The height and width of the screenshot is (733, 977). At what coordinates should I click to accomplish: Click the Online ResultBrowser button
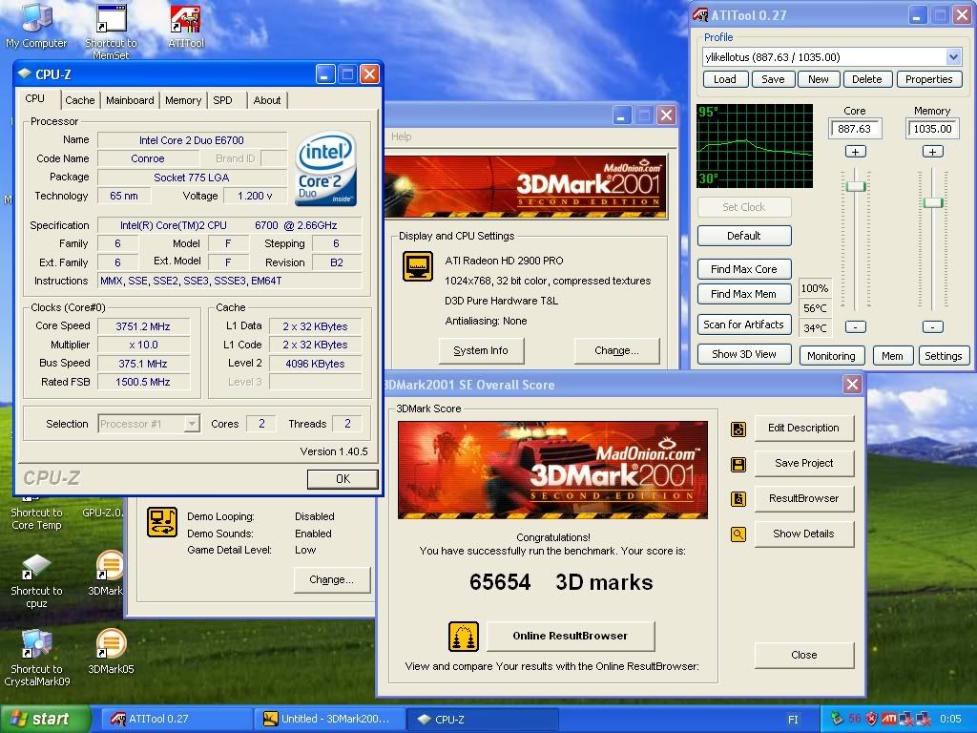571,637
